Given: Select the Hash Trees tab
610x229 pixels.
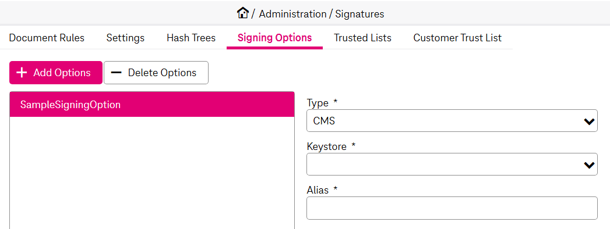Looking at the screenshot, I should coord(191,38).
